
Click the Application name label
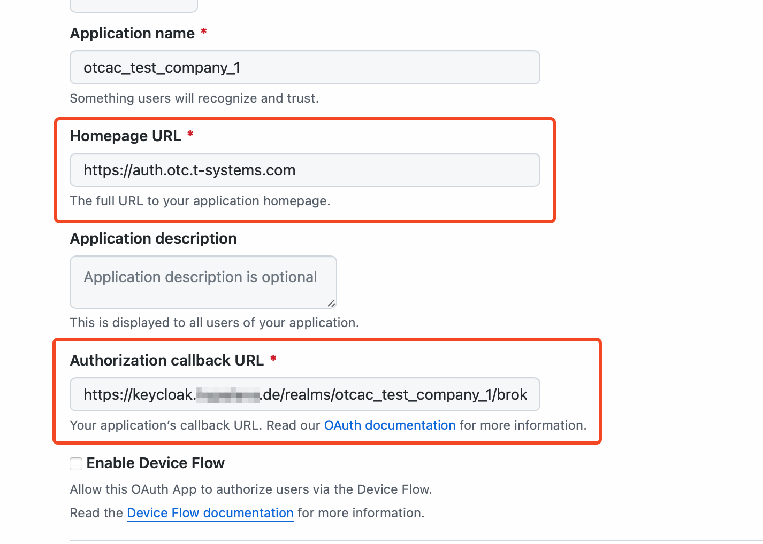pos(132,34)
